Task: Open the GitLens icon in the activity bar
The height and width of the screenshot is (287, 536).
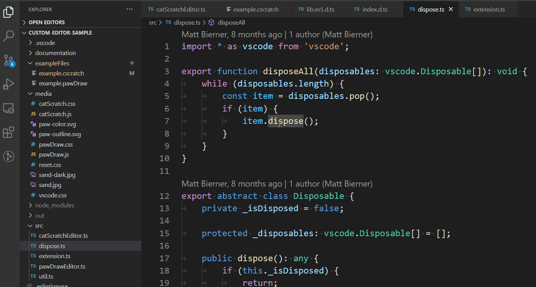Action: coord(8,156)
